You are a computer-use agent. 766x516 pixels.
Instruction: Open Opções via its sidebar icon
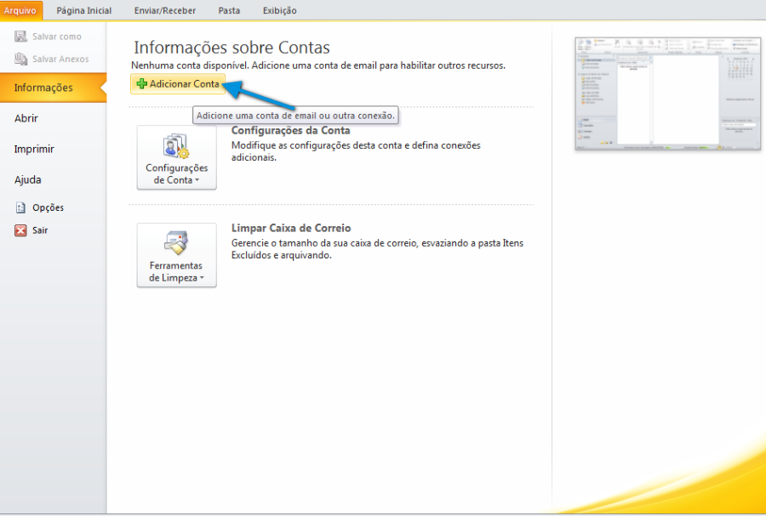click(x=21, y=207)
